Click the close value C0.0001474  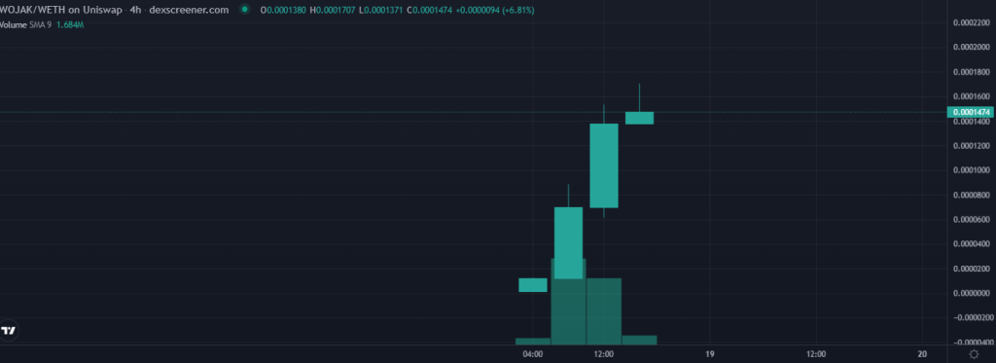(x=431, y=10)
